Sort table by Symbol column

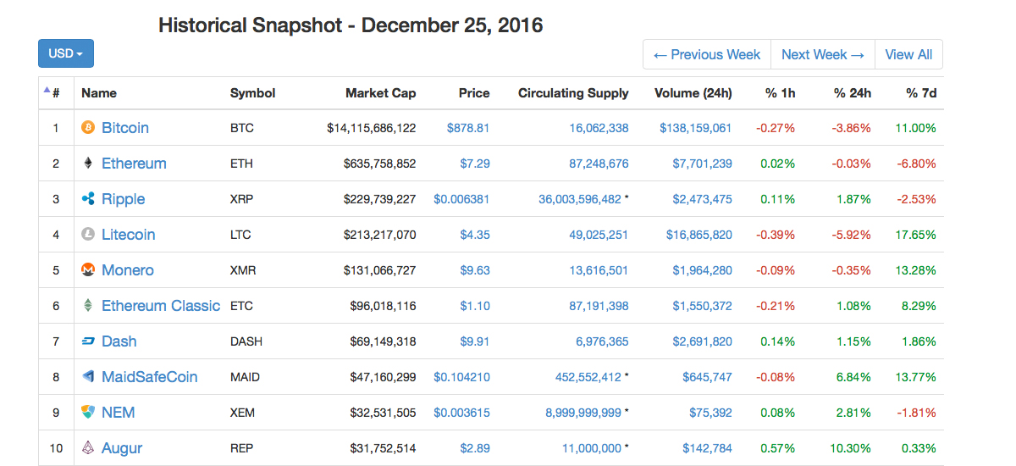click(253, 93)
